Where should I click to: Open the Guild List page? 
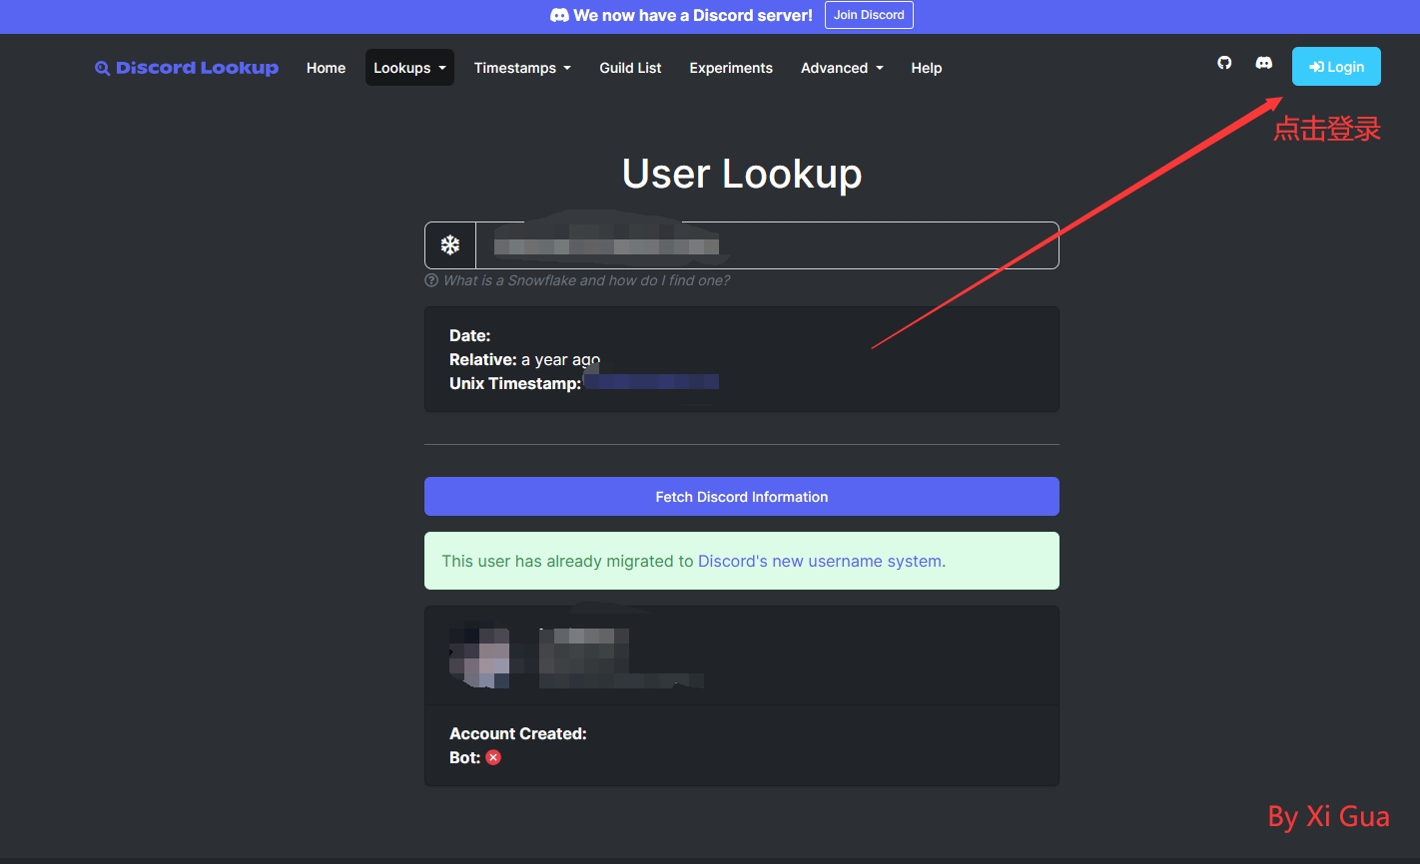(630, 68)
